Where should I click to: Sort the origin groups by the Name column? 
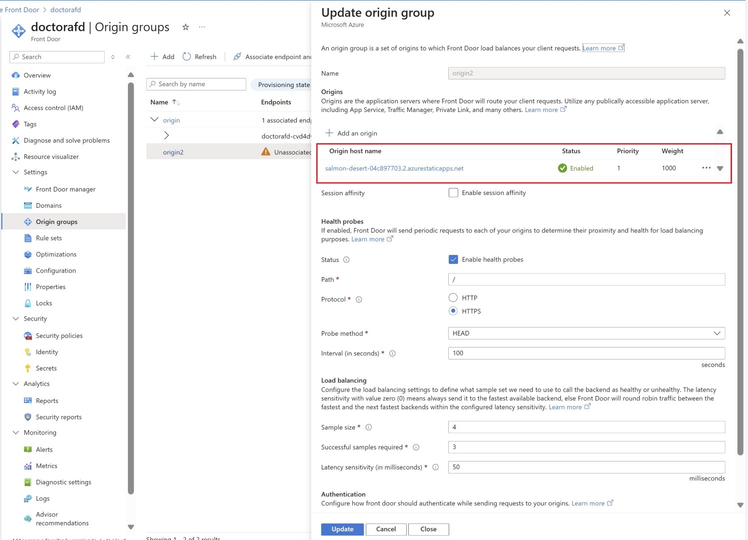pyautogui.click(x=165, y=102)
